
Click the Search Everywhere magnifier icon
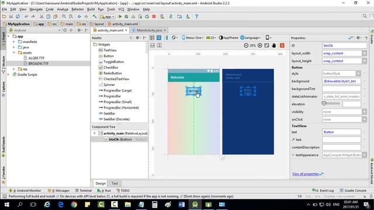[365, 16]
